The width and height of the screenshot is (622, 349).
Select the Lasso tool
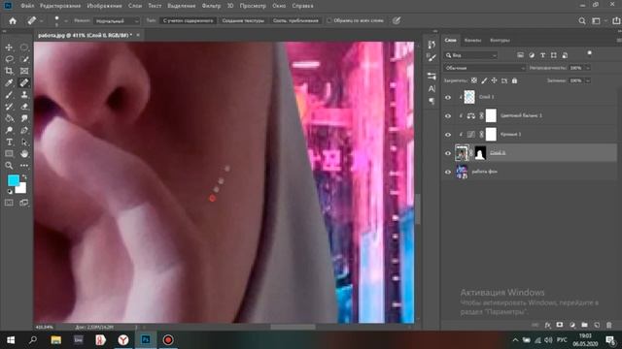pos(9,59)
